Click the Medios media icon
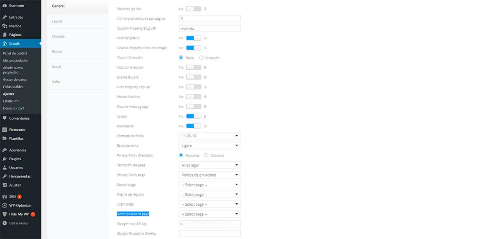Screen dimensions: 485x239 (5, 26)
